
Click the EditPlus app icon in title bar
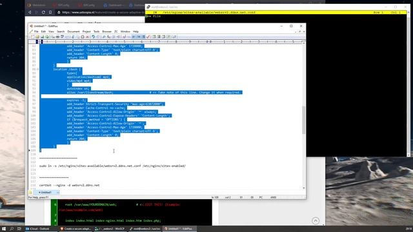[x=32, y=26]
